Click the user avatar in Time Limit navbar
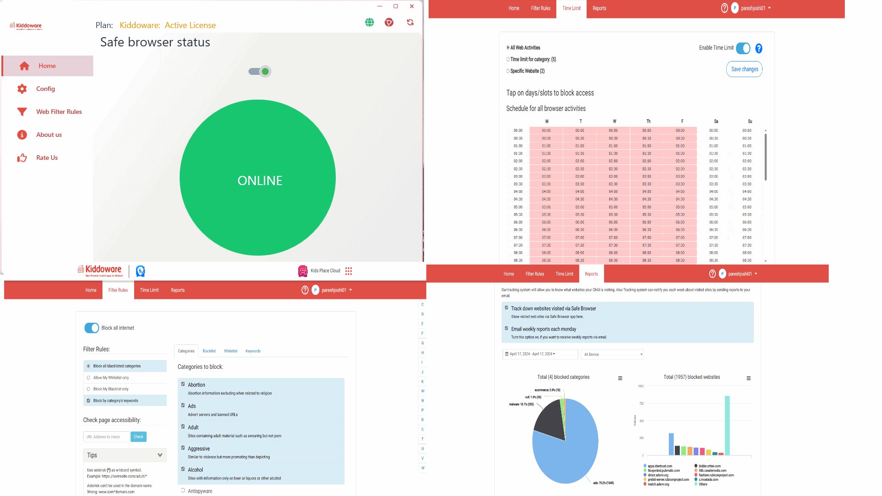 pos(735,8)
